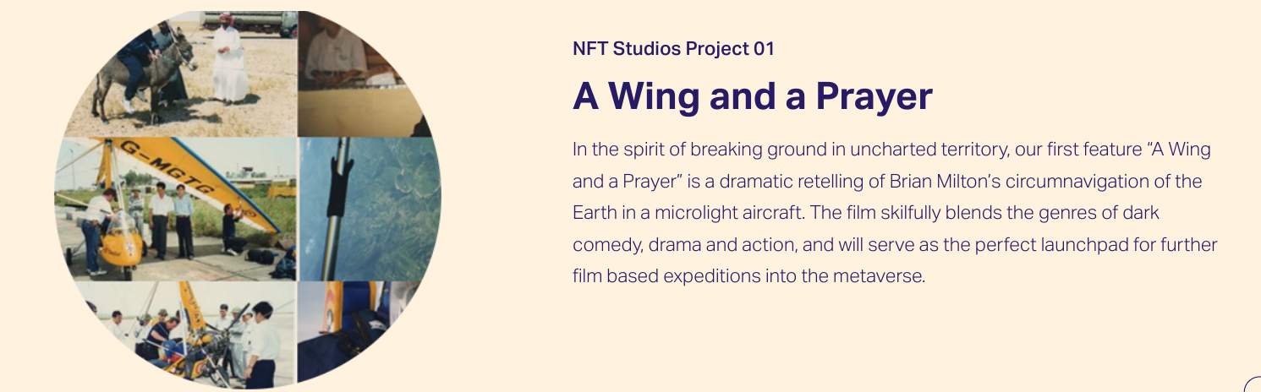Click the quoted title "A Wing" in paragraph
Viewport: 1261px width, 392px height.
(1179, 150)
